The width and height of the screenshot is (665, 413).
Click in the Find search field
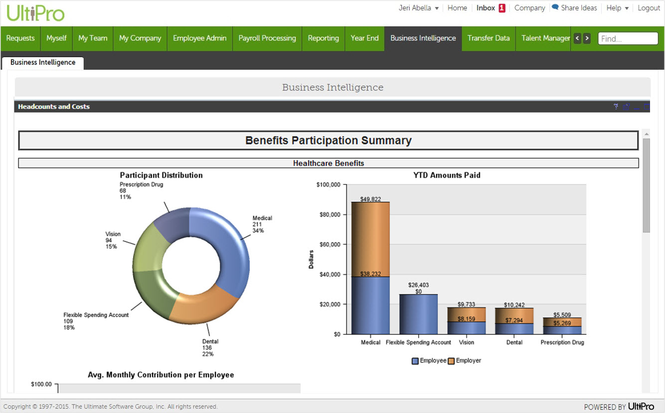(x=628, y=39)
